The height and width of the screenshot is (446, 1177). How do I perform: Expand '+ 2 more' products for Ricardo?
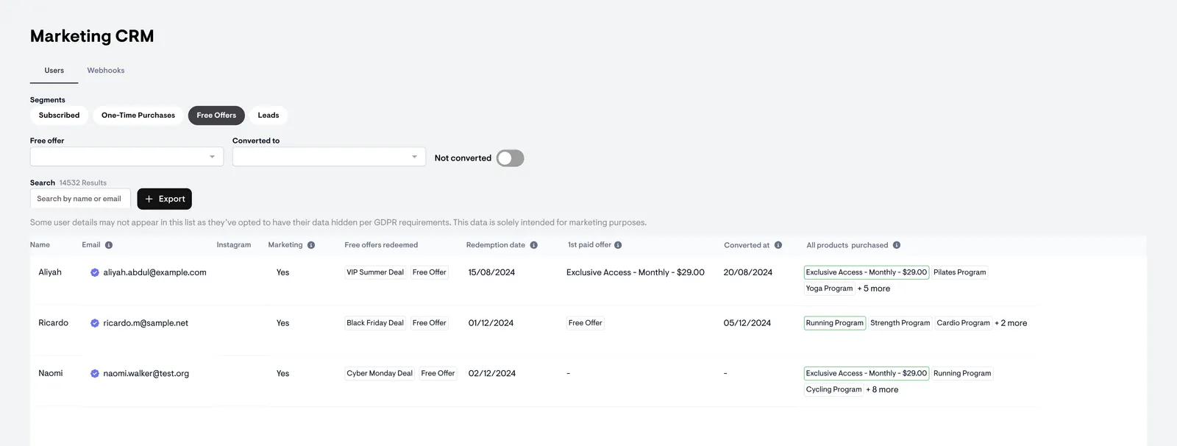tap(1011, 323)
